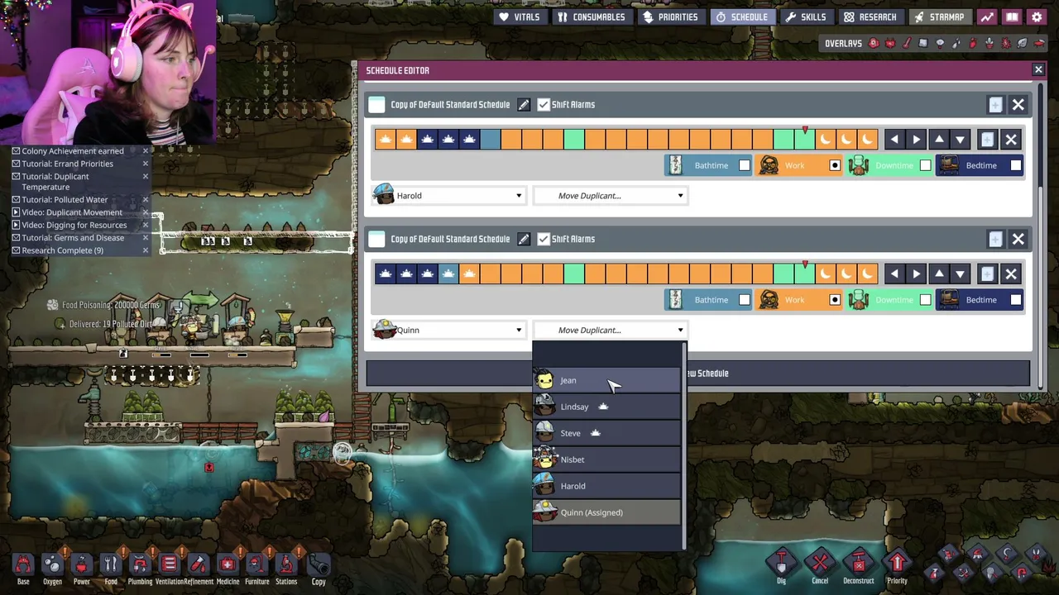The height and width of the screenshot is (595, 1059).
Task: Change the color swatch of Harold's schedule
Action: coord(376,104)
